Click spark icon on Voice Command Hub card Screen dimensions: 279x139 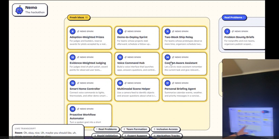pyautogui.click(x=125, y=57)
